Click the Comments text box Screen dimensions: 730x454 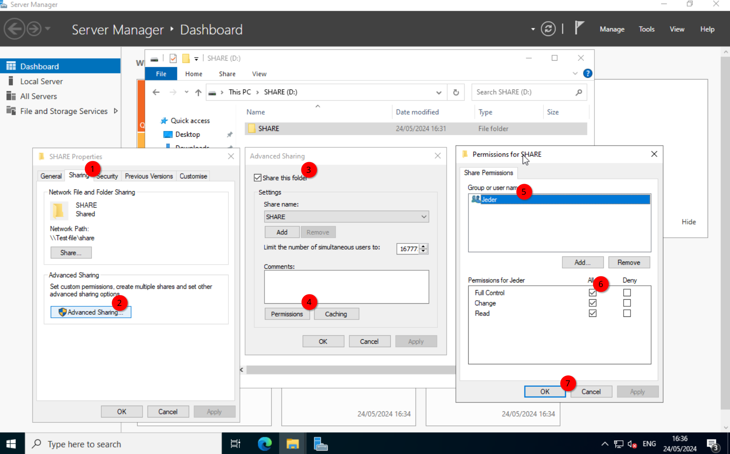(x=346, y=287)
